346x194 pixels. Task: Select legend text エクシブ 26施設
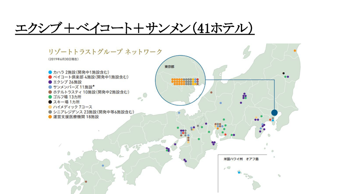point(67,82)
